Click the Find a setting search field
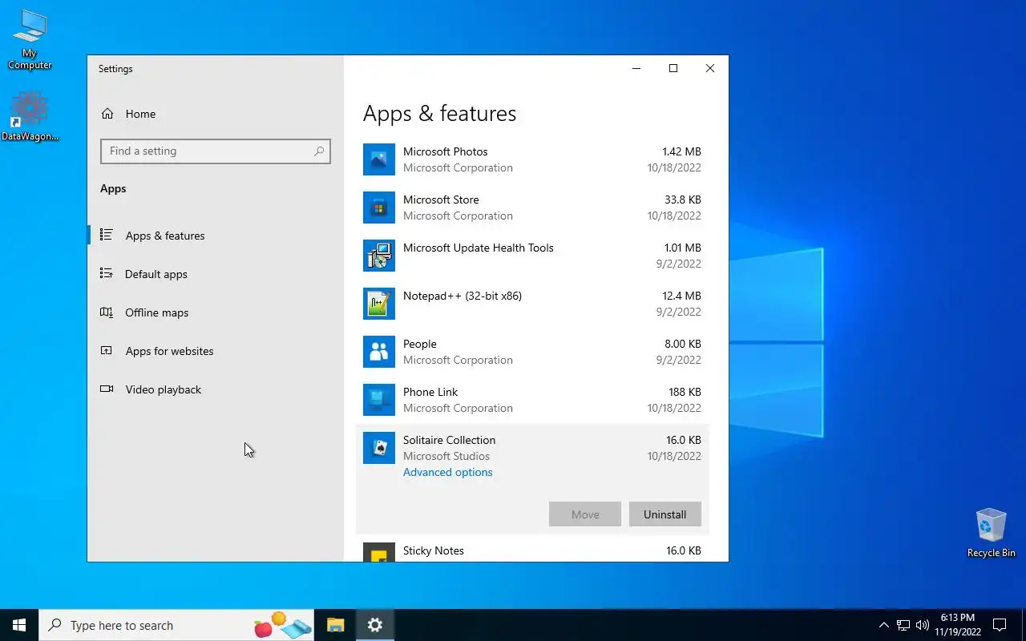This screenshot has width=1026, height=641. coord(215,151)
